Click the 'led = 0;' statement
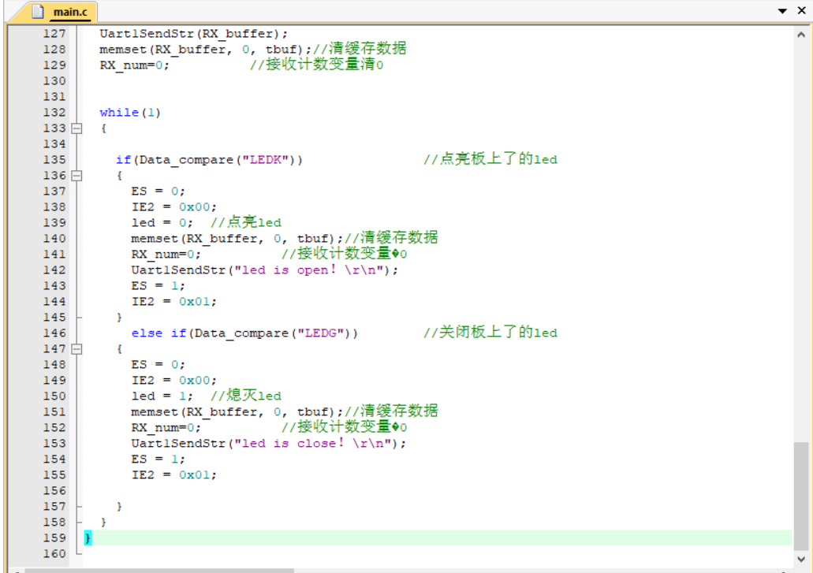The height and width of the screenshot is (573, 813). click(162, 223)
